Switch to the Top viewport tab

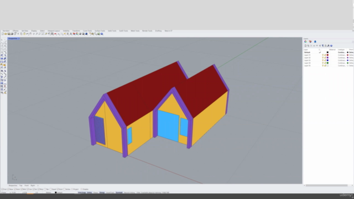click(x=21, y=186)
